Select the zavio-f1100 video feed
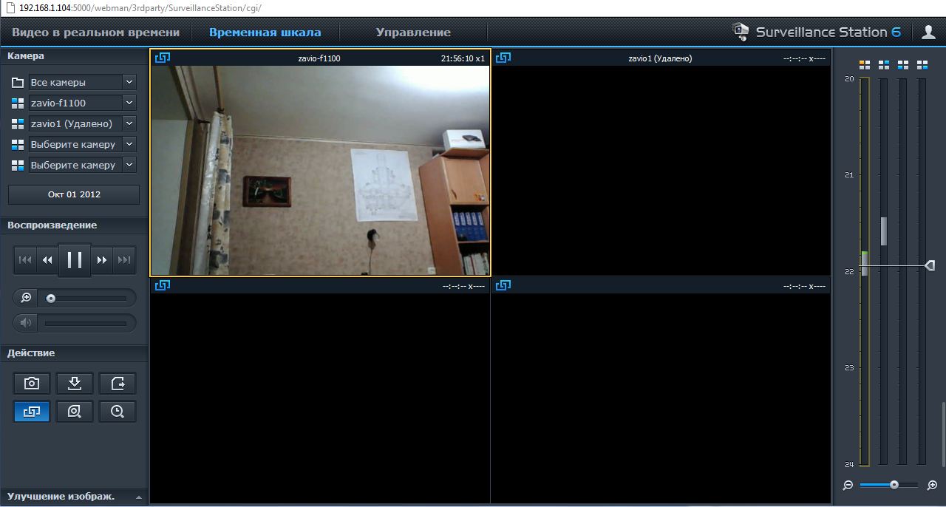This screenshot has height=507, width=946. click(320, 170)
